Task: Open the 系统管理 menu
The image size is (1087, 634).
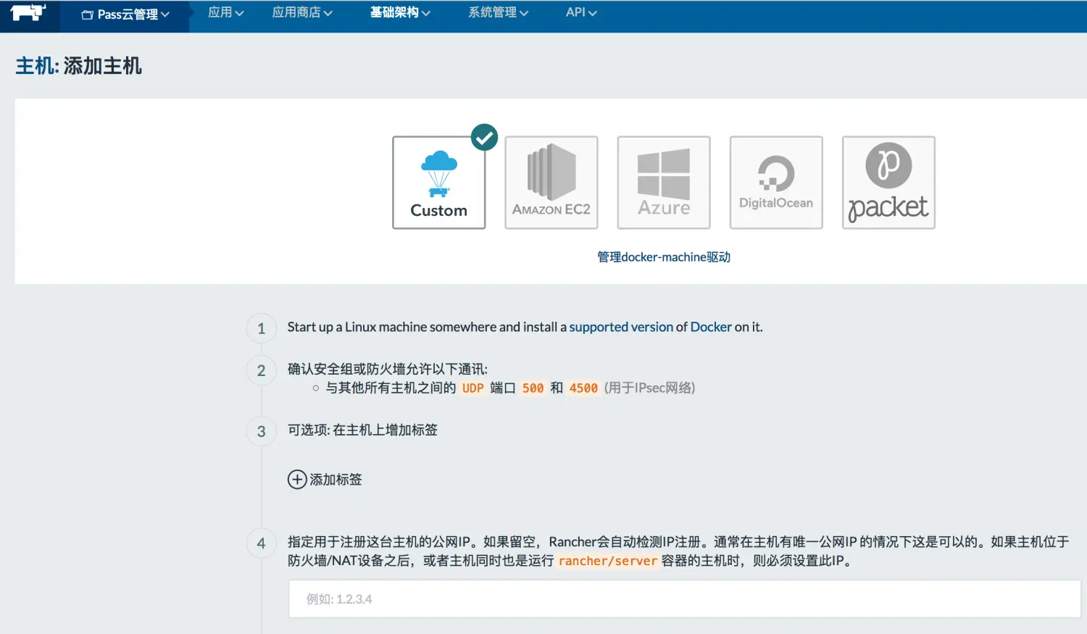Action: (499, 12)
